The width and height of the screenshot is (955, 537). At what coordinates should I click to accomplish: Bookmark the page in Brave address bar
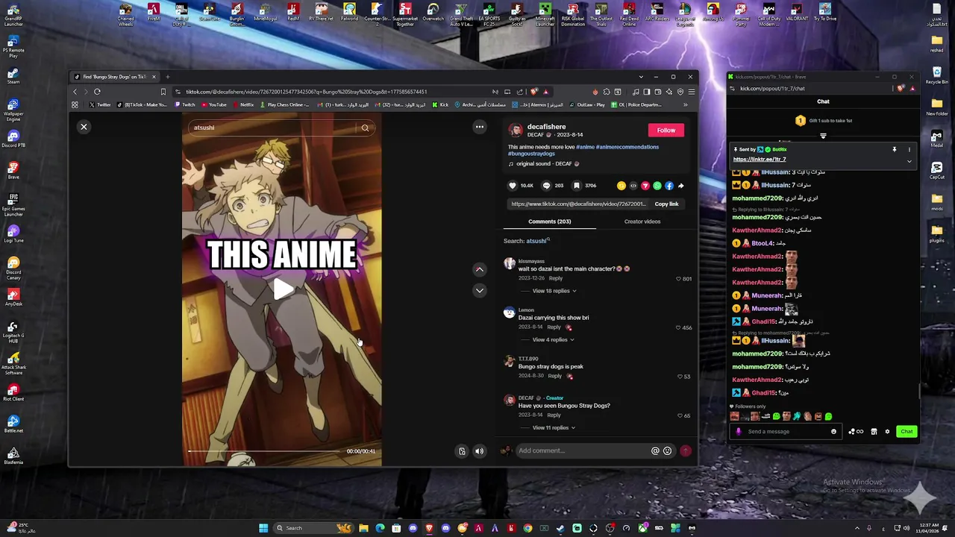click(163, 92)
